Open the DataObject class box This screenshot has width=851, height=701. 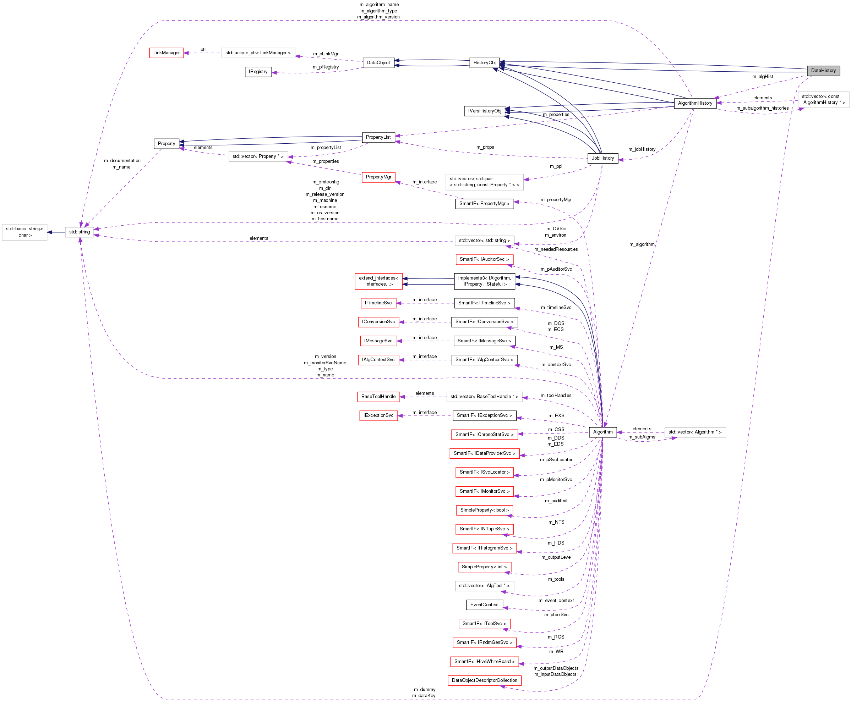(378, 62)
